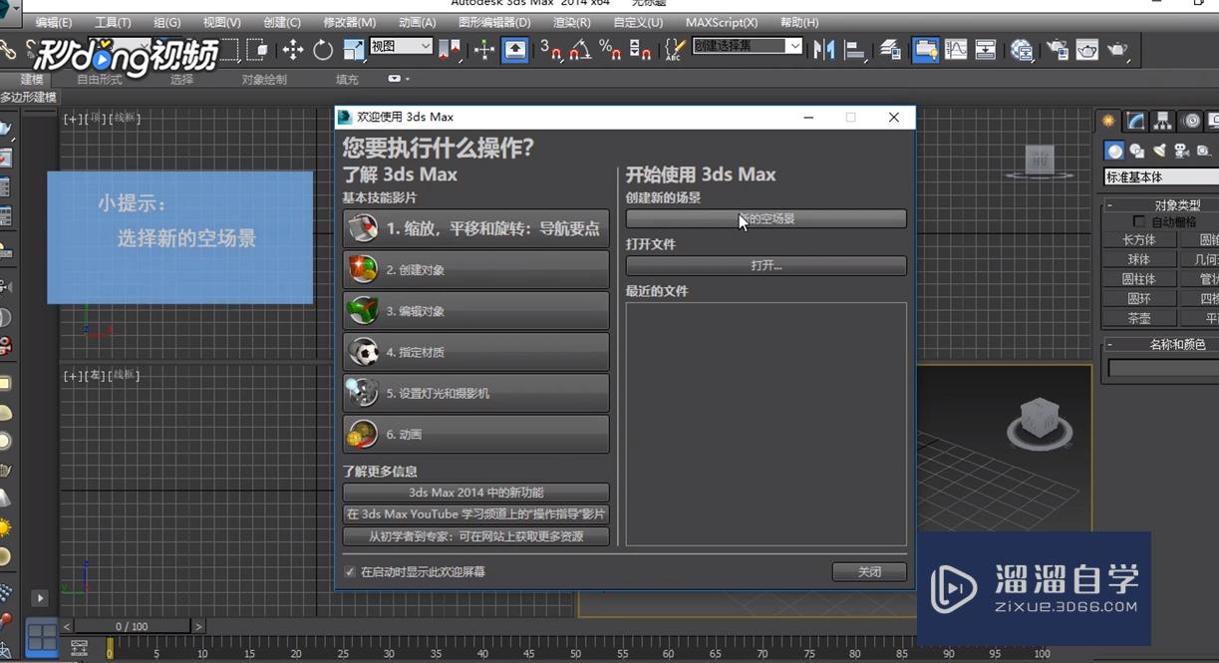Select the Move tool in the main toolbar

point(293,49)
